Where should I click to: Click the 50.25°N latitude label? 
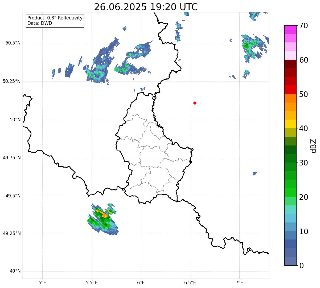point(12,81)
